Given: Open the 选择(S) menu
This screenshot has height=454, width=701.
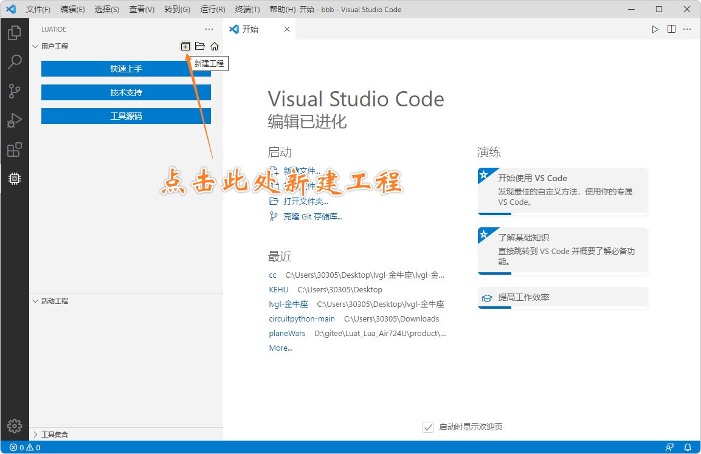Looking at the screenshot, I should [107, 9].
